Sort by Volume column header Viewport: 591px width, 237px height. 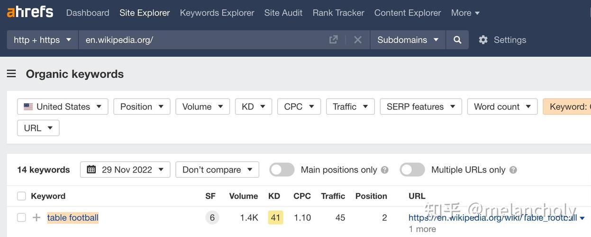(x=244, y=196)
